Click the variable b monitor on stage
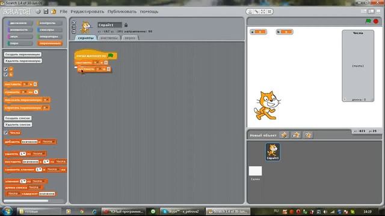The height and width of the screenshot is (216, 385). [285, 32]
